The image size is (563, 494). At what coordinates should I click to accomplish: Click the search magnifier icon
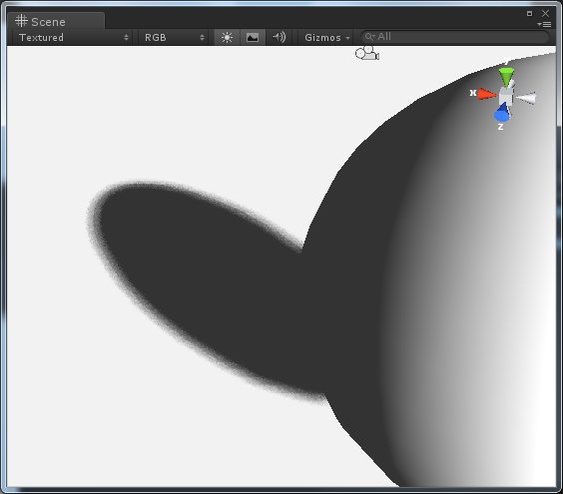pos(369,37)
